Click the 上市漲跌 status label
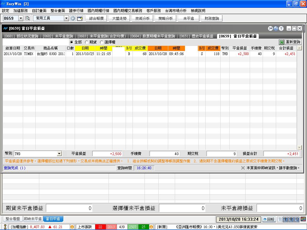This screenshot has width=307, height=230. [x=85, y=227]
